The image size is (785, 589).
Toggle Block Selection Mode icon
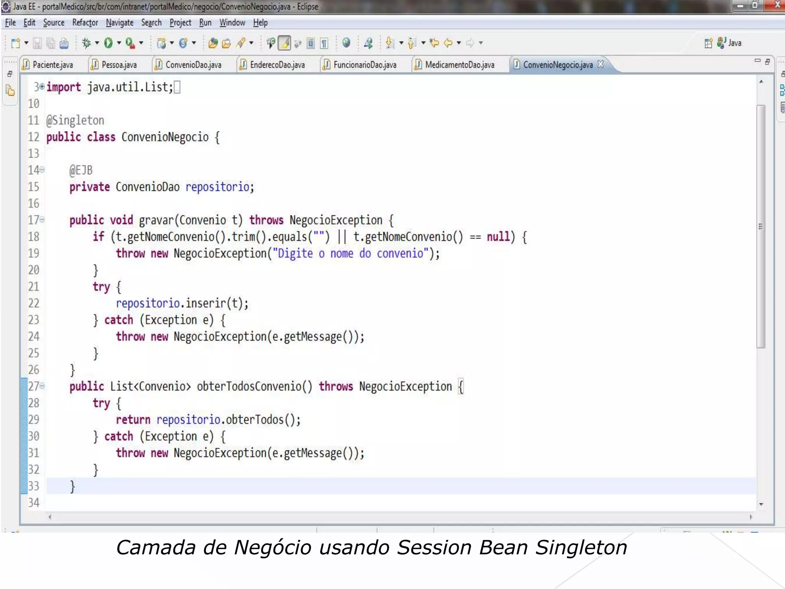pos(311,43)
